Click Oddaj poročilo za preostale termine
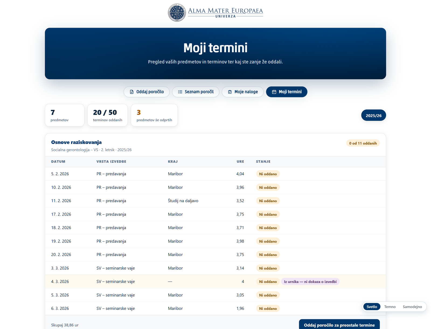The height and width of the screenshot is (329, 431). [339, 325]
